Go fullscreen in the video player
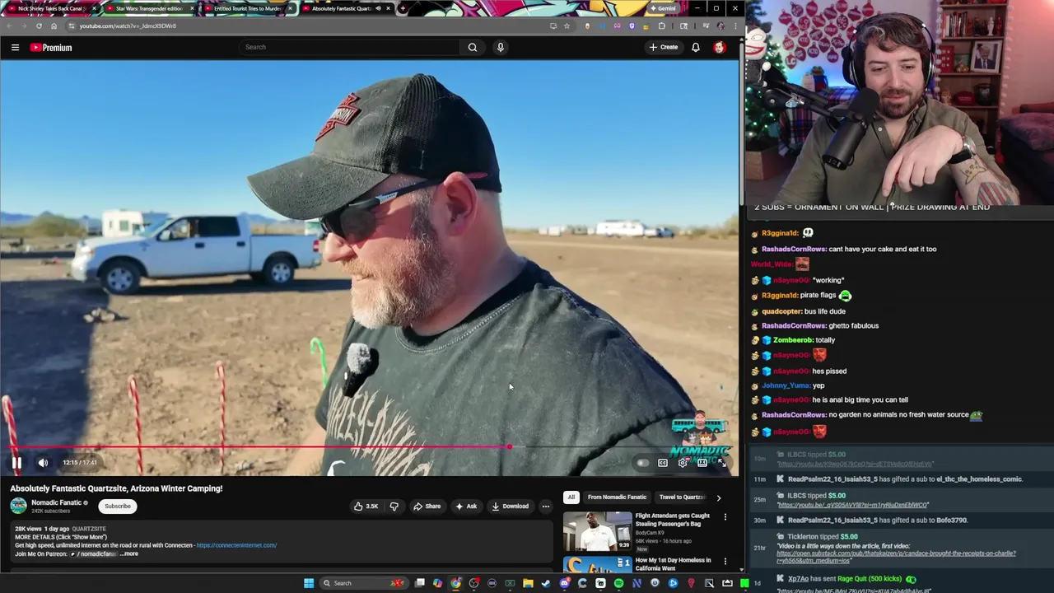 point(722,463)
